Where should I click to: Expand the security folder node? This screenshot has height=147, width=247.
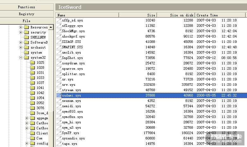(x=21, y=32)
